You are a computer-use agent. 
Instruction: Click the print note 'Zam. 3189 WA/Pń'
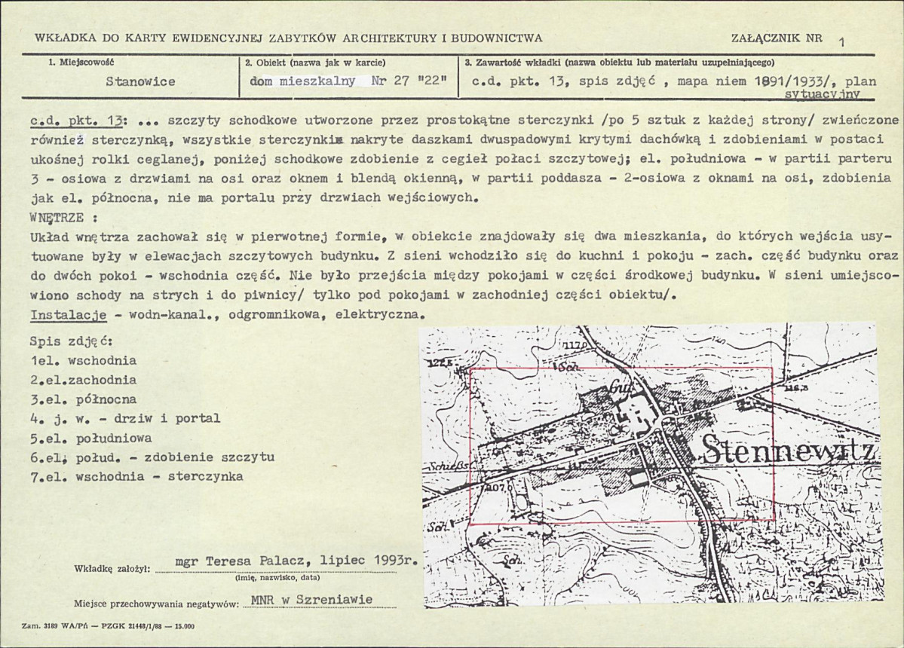coord(54,626)
